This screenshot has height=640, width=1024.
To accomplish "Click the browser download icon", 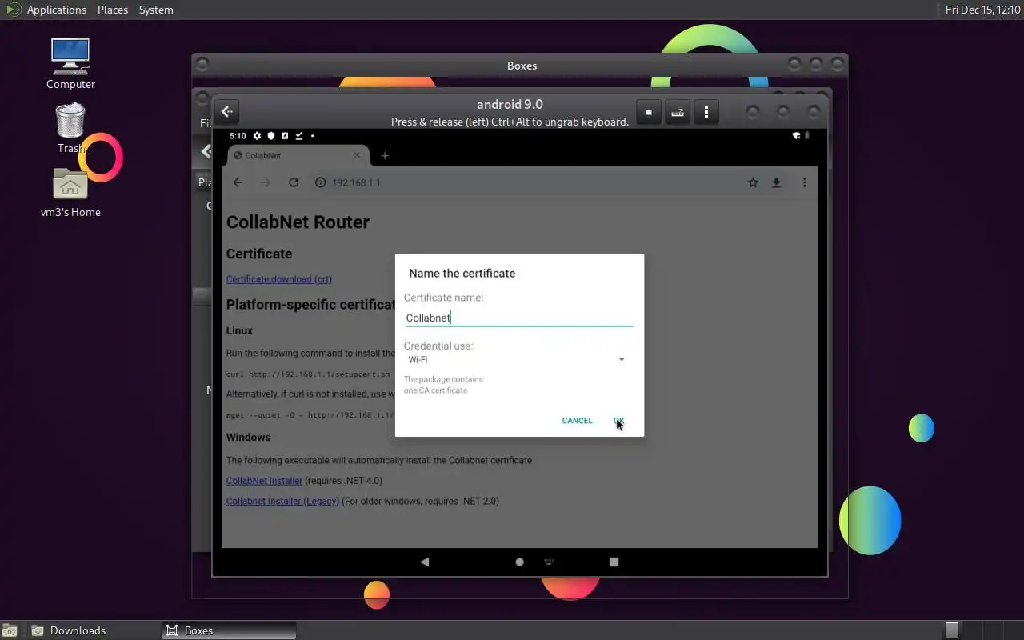I will [776, 182].
